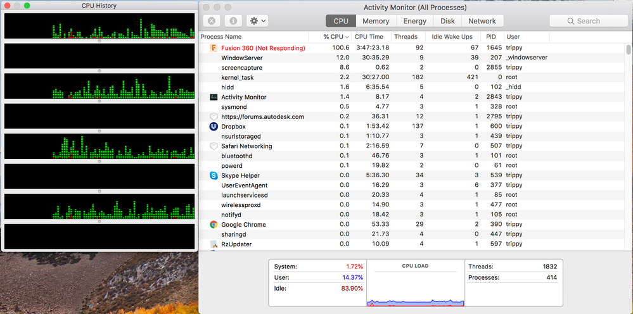
Task: Click the User 14.37% statistic
Action: (318, 277)
